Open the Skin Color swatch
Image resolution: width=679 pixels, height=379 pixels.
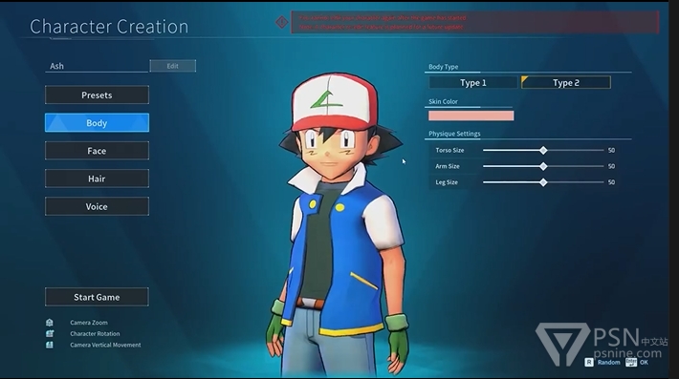[471, 116]
